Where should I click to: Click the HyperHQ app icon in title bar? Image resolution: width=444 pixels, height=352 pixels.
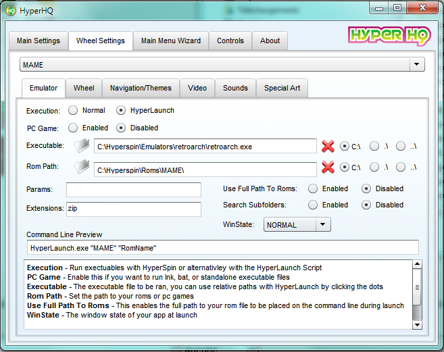click(x=11, y=11)
